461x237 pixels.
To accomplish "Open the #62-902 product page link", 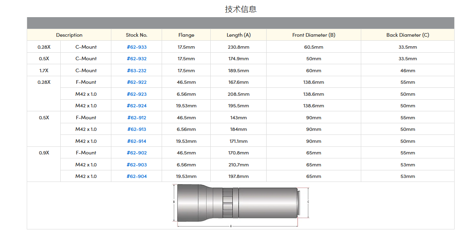I will coord(137,153).
